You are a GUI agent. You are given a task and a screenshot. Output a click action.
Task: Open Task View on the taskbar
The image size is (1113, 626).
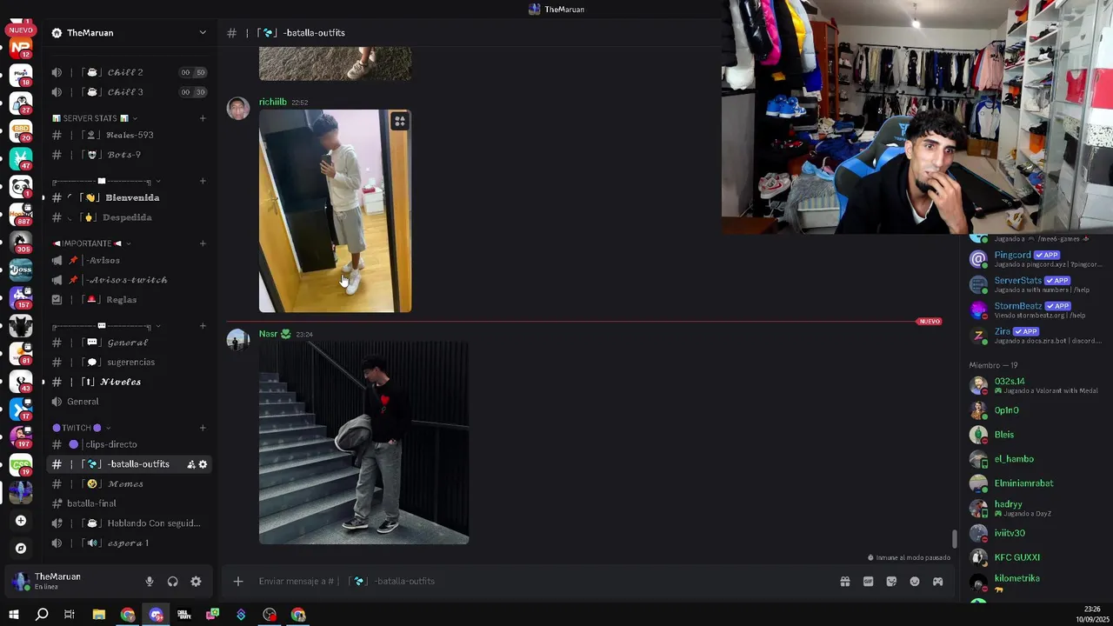point(70,615)
